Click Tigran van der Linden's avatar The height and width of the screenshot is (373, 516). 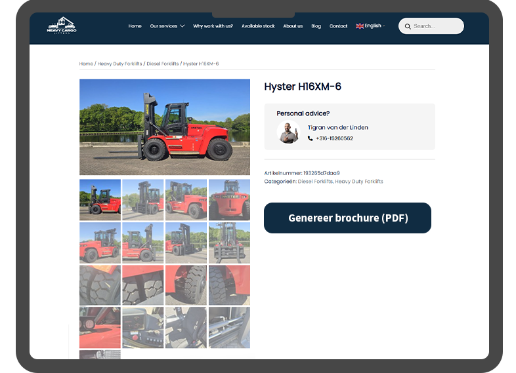[288, 132]
